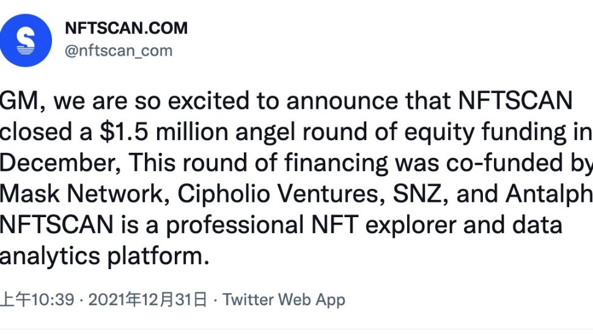Image resolution: width=593 pixels, height=334 pixels.
Task: Click the Cipholio Ventures text
Action: (x=268, y=194)
